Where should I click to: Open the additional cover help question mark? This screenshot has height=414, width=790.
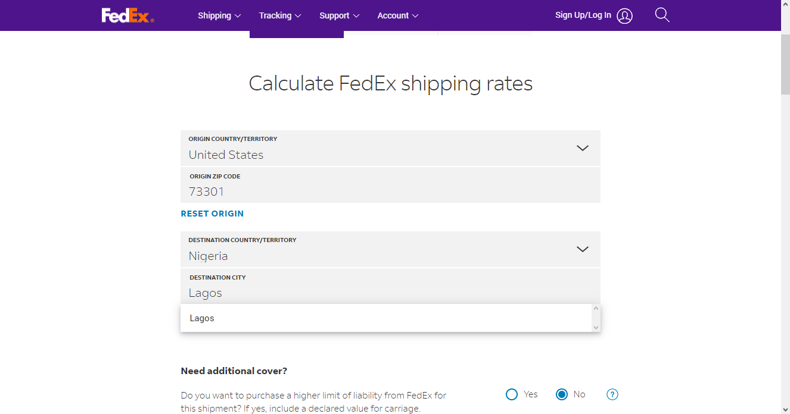pos(612,394)
